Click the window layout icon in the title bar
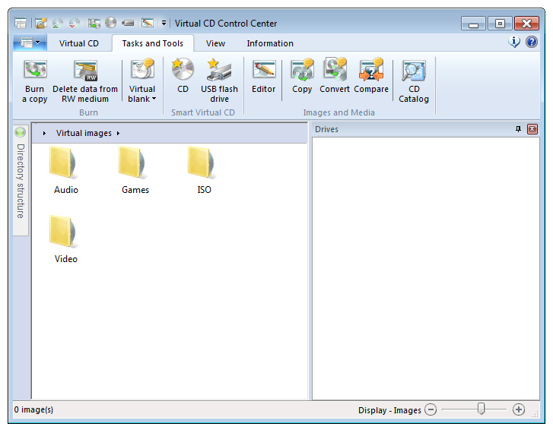Viewport: 553px width, 433px height. 21,24
